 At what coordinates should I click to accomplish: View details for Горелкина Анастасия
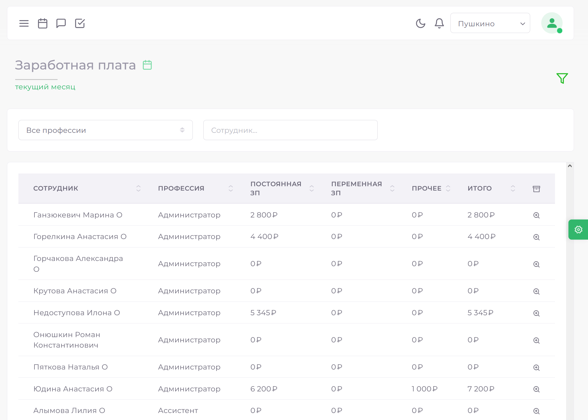tap(537, 237)
